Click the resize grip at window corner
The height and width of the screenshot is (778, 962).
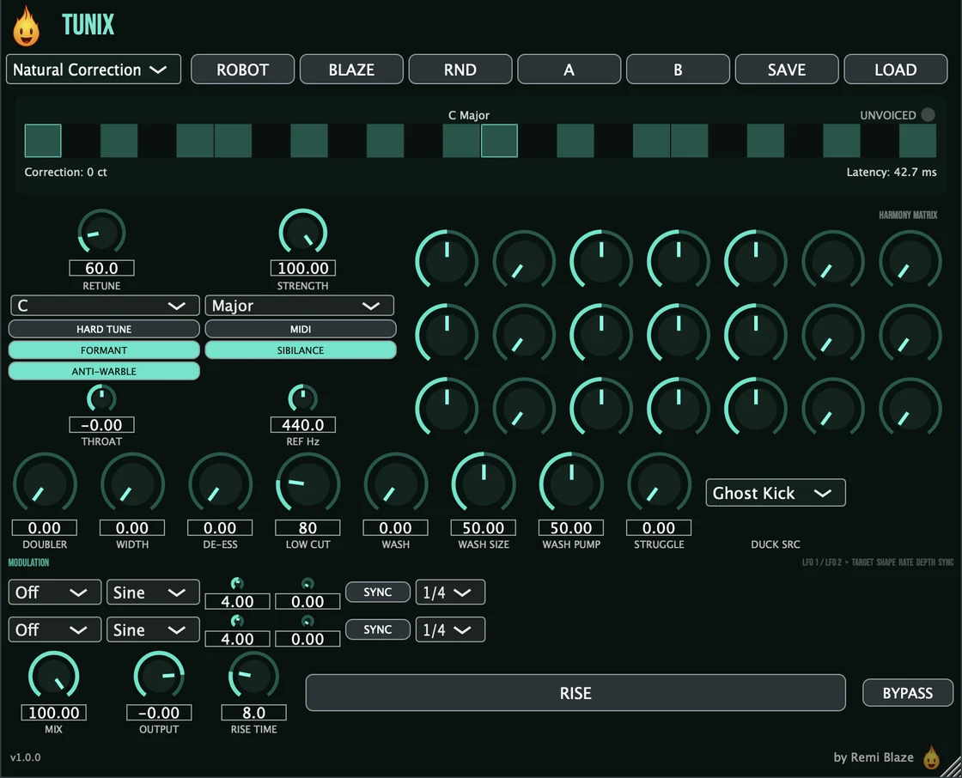953,769
